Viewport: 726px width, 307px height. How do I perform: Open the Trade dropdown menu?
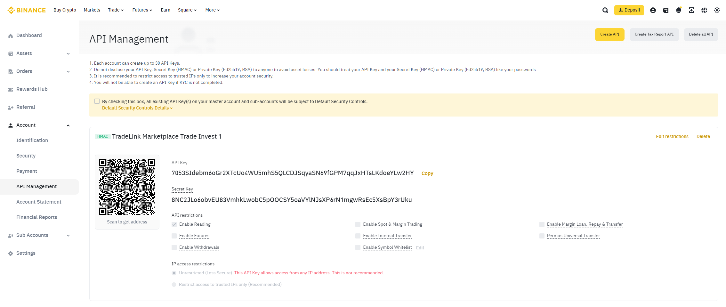pyautogui.click(x=116, y=10)
